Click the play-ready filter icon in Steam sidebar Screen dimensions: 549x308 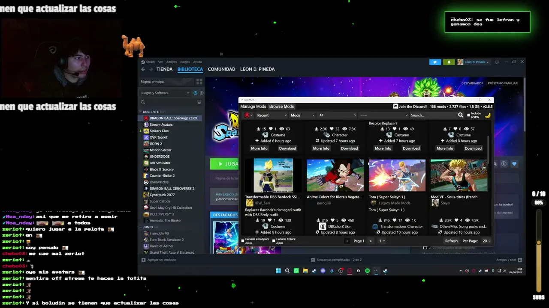(202, 93)
